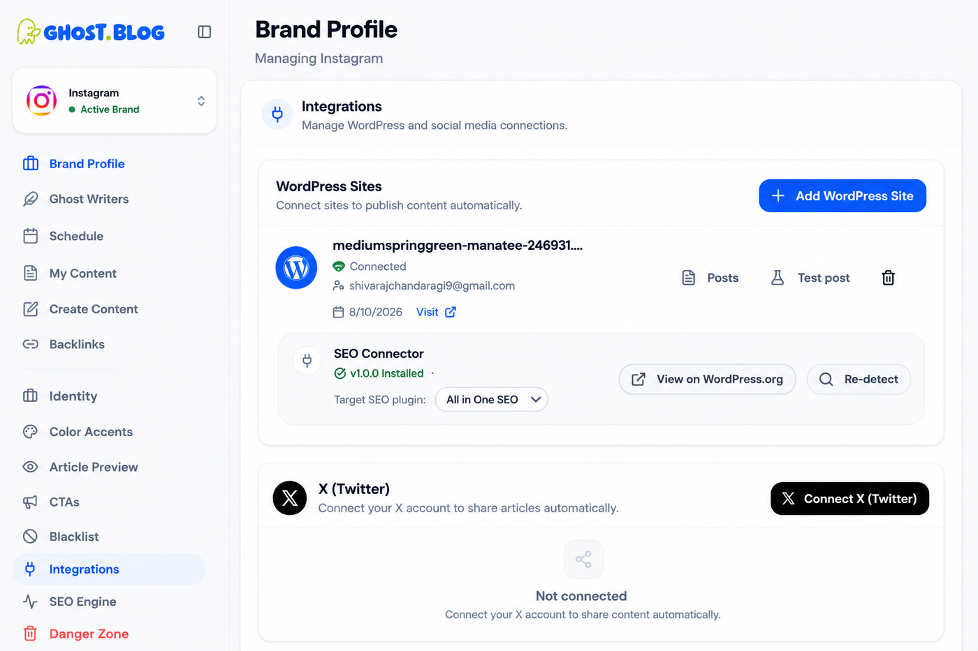
Task: Click View on WordPress.org
Action: (707, 379)
